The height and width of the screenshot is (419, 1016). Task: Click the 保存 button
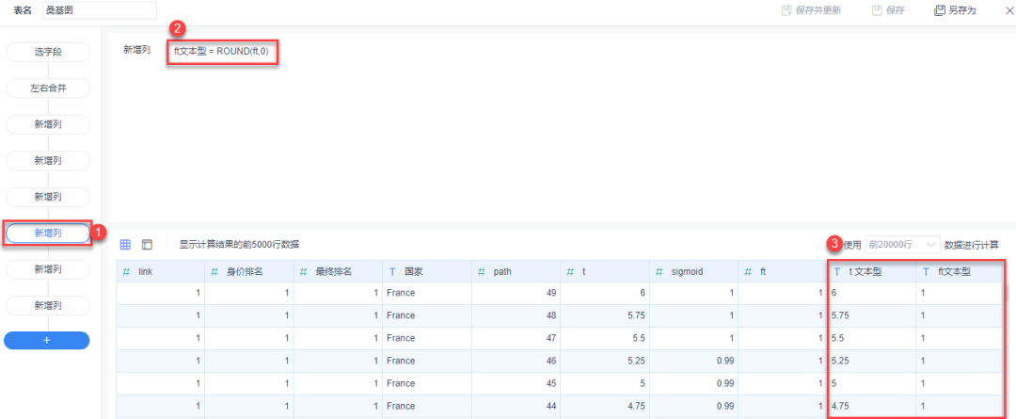point(888,10)
